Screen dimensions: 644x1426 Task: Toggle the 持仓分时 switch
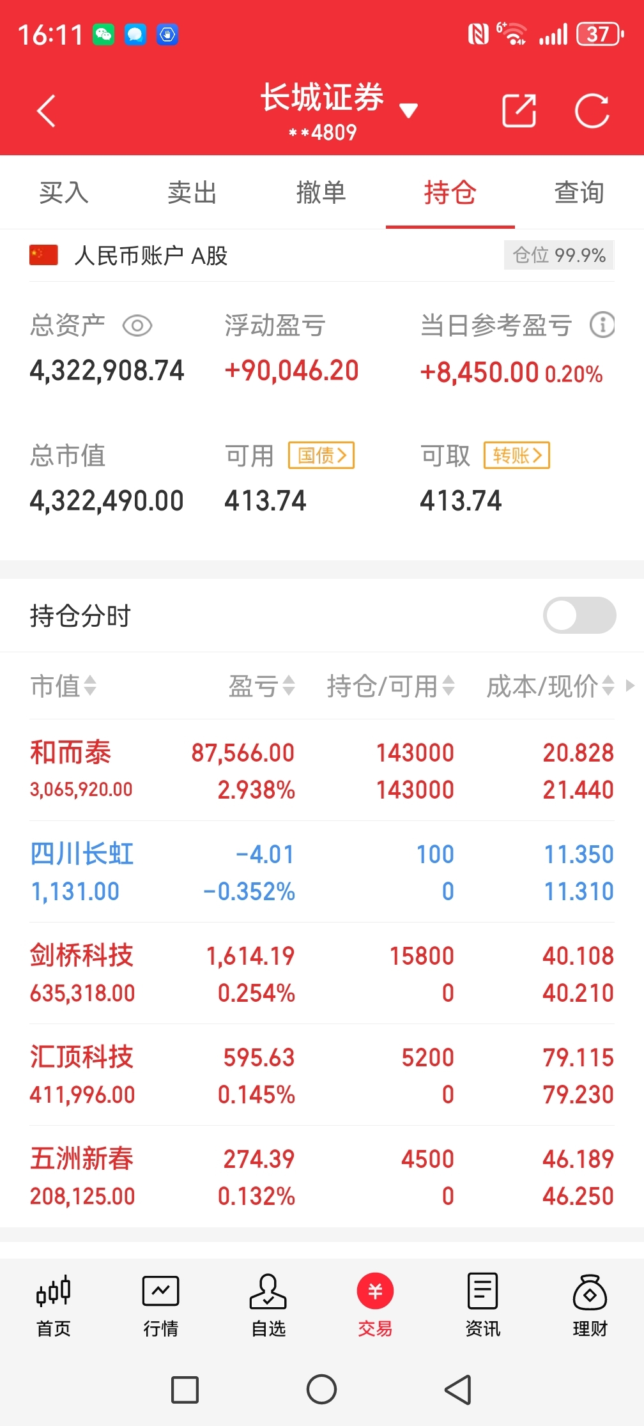coord(579,615)
